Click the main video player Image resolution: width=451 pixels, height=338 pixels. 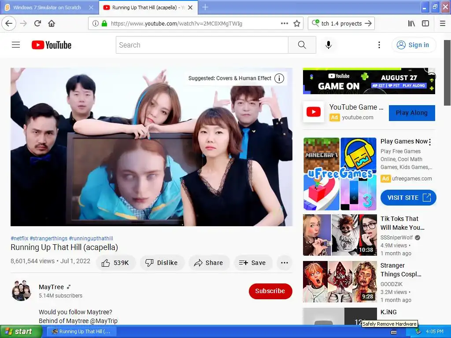click(x=152, y=147)
